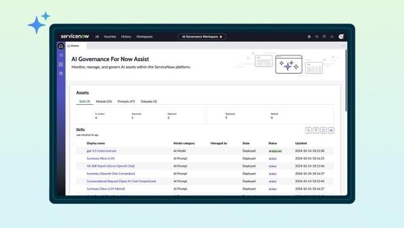Click the third purple sidebar icon
404x228 pixels.
[x=61, y=64]
